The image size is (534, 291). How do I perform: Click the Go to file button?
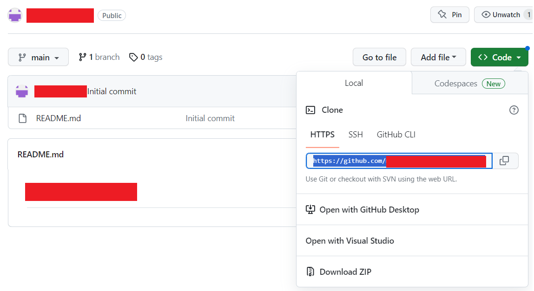379,57
